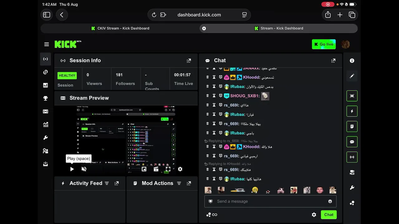The image size is (399, 224).
Task: Enter fullscreen on stream preview
Action: 168,169
